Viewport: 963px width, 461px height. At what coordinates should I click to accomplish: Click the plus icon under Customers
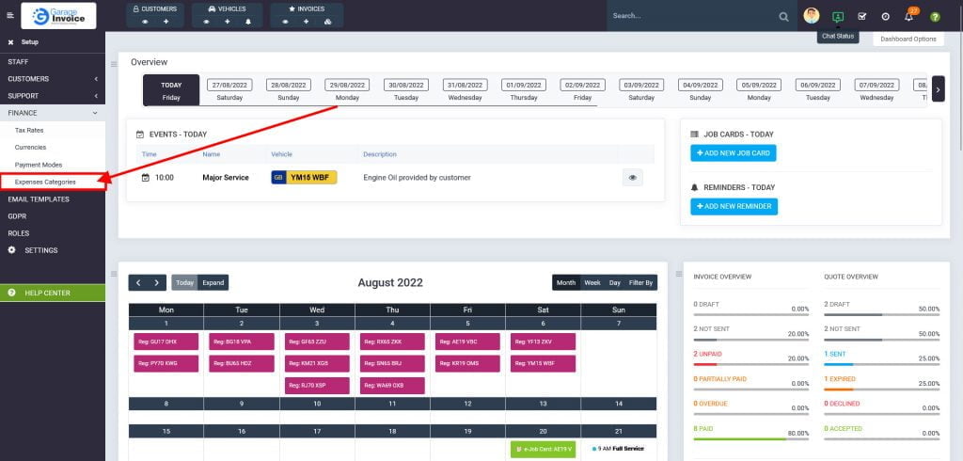tap(166, 22)
